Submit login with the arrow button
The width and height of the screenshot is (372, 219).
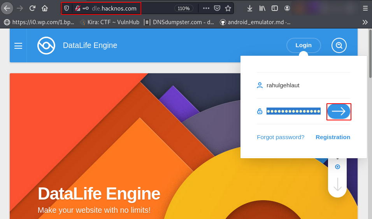click(x=339, y=111)
